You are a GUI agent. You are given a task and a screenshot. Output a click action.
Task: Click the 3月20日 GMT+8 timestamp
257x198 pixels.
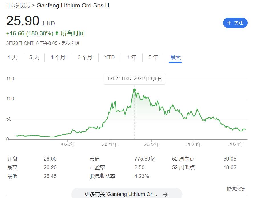pos(32,43)
